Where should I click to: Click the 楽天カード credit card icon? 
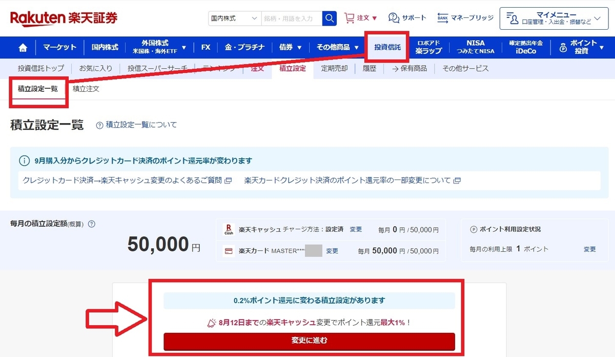(229, 251)
